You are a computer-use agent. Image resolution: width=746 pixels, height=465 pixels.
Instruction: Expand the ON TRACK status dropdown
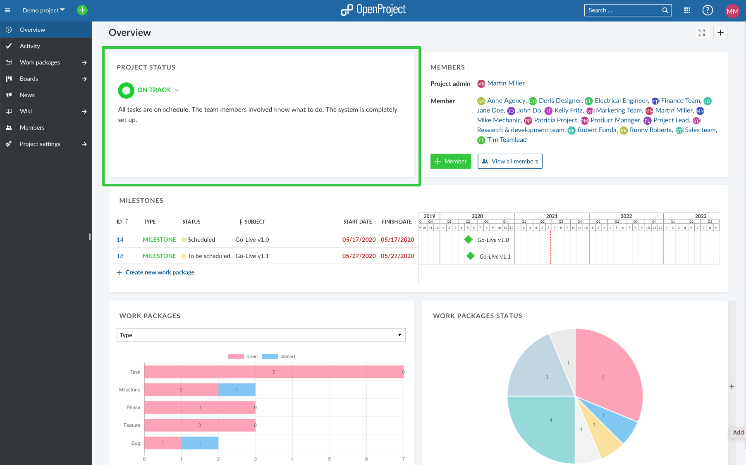click(177, 90)
